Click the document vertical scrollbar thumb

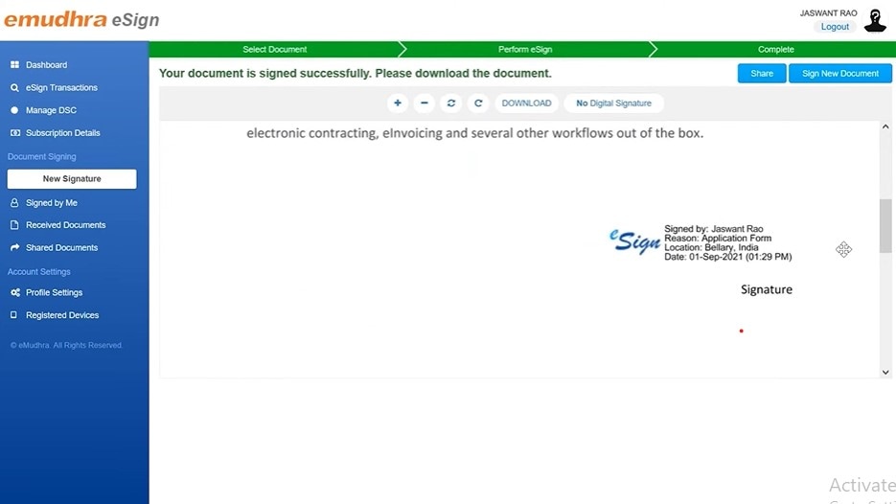(x=885, y=226)
